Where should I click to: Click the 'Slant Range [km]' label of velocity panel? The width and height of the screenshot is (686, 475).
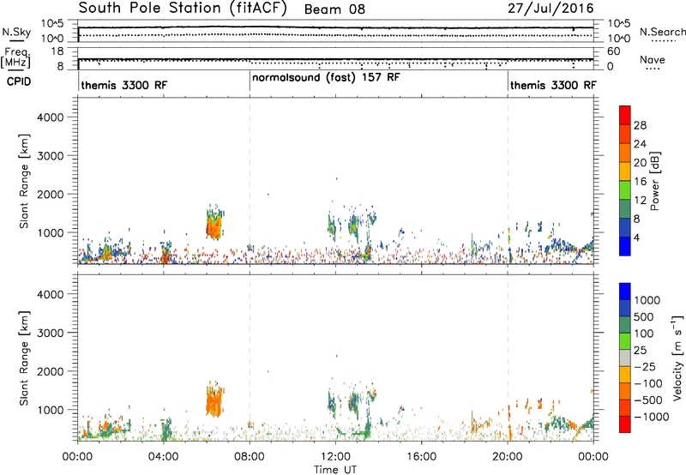24,358
